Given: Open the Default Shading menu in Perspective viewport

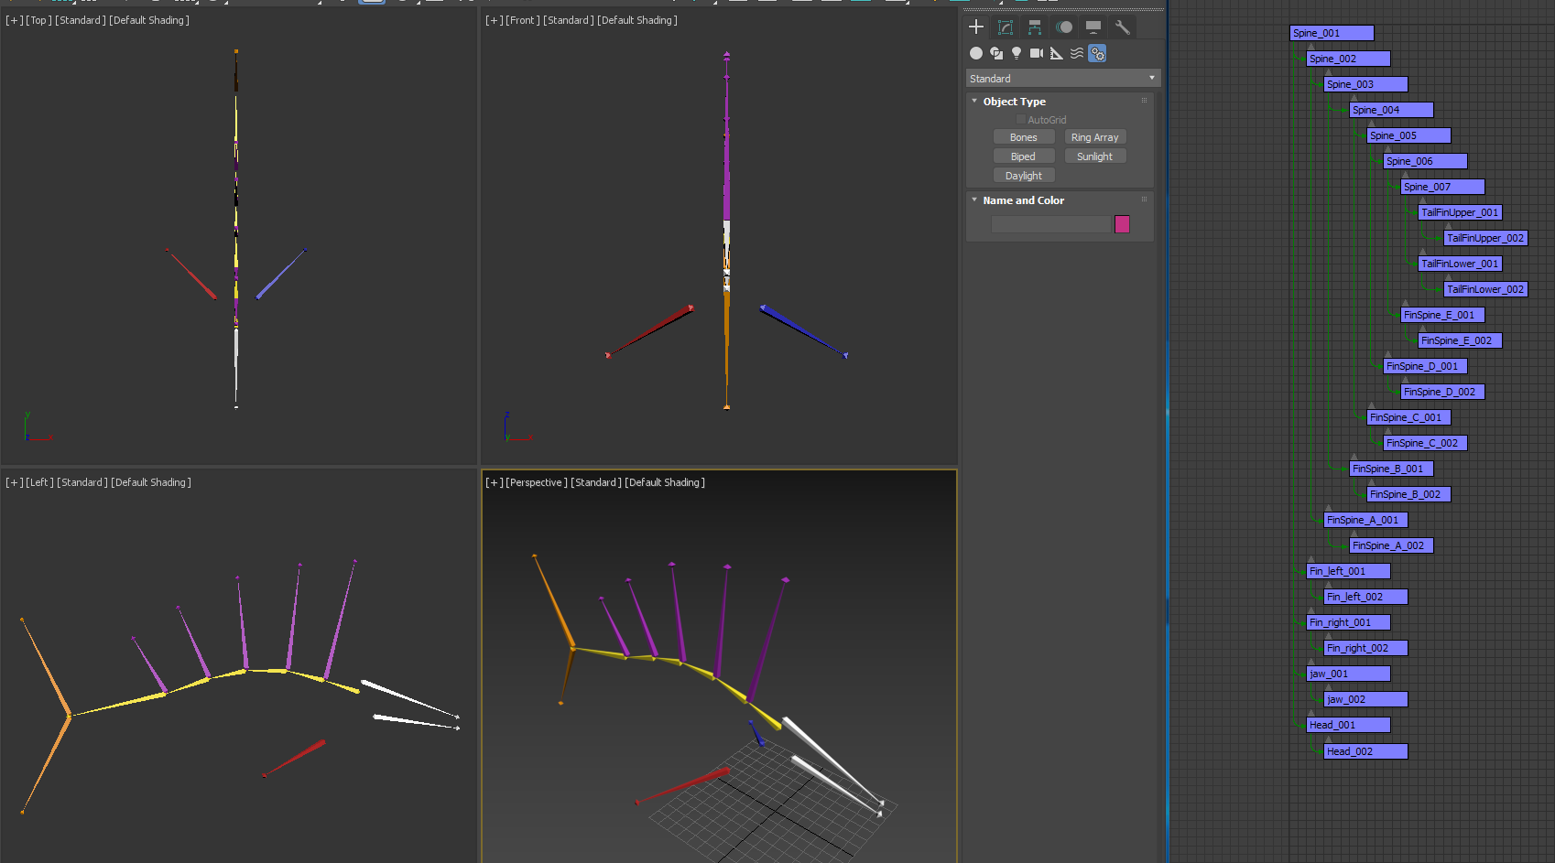Looking at the screenshot, I should tap(666, 482).
